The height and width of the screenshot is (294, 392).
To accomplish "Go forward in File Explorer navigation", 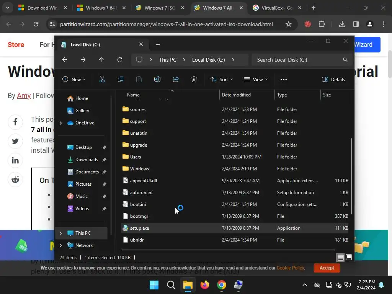I will click(x=83, y=60).
